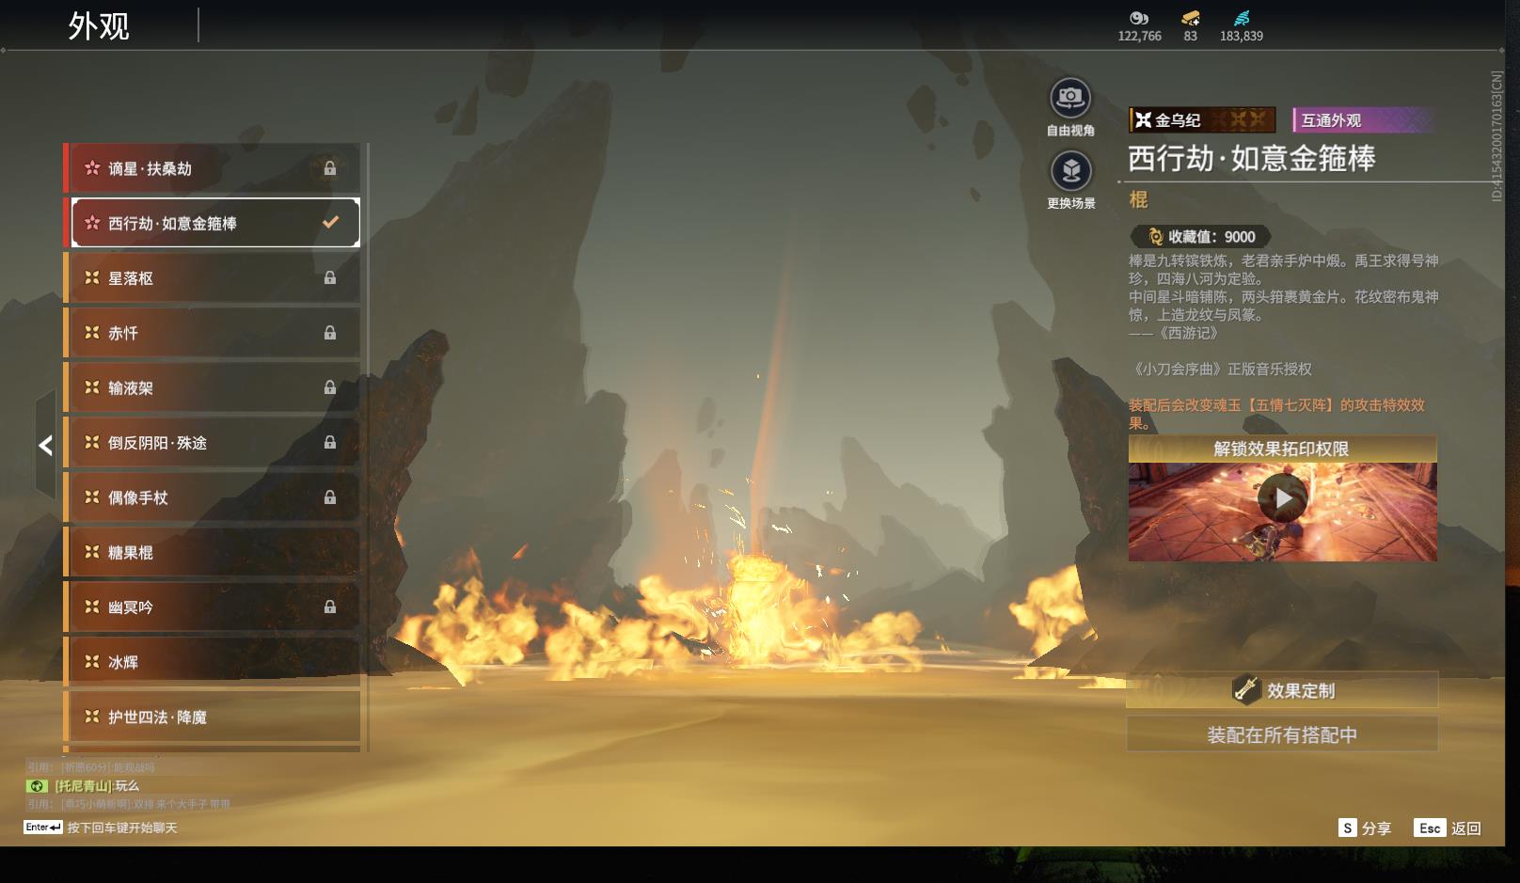This screenshot has width=1520, height=883.
Task: Click the lock icon on 倒反阴阳·殊途
Action: tap(330, 443)
